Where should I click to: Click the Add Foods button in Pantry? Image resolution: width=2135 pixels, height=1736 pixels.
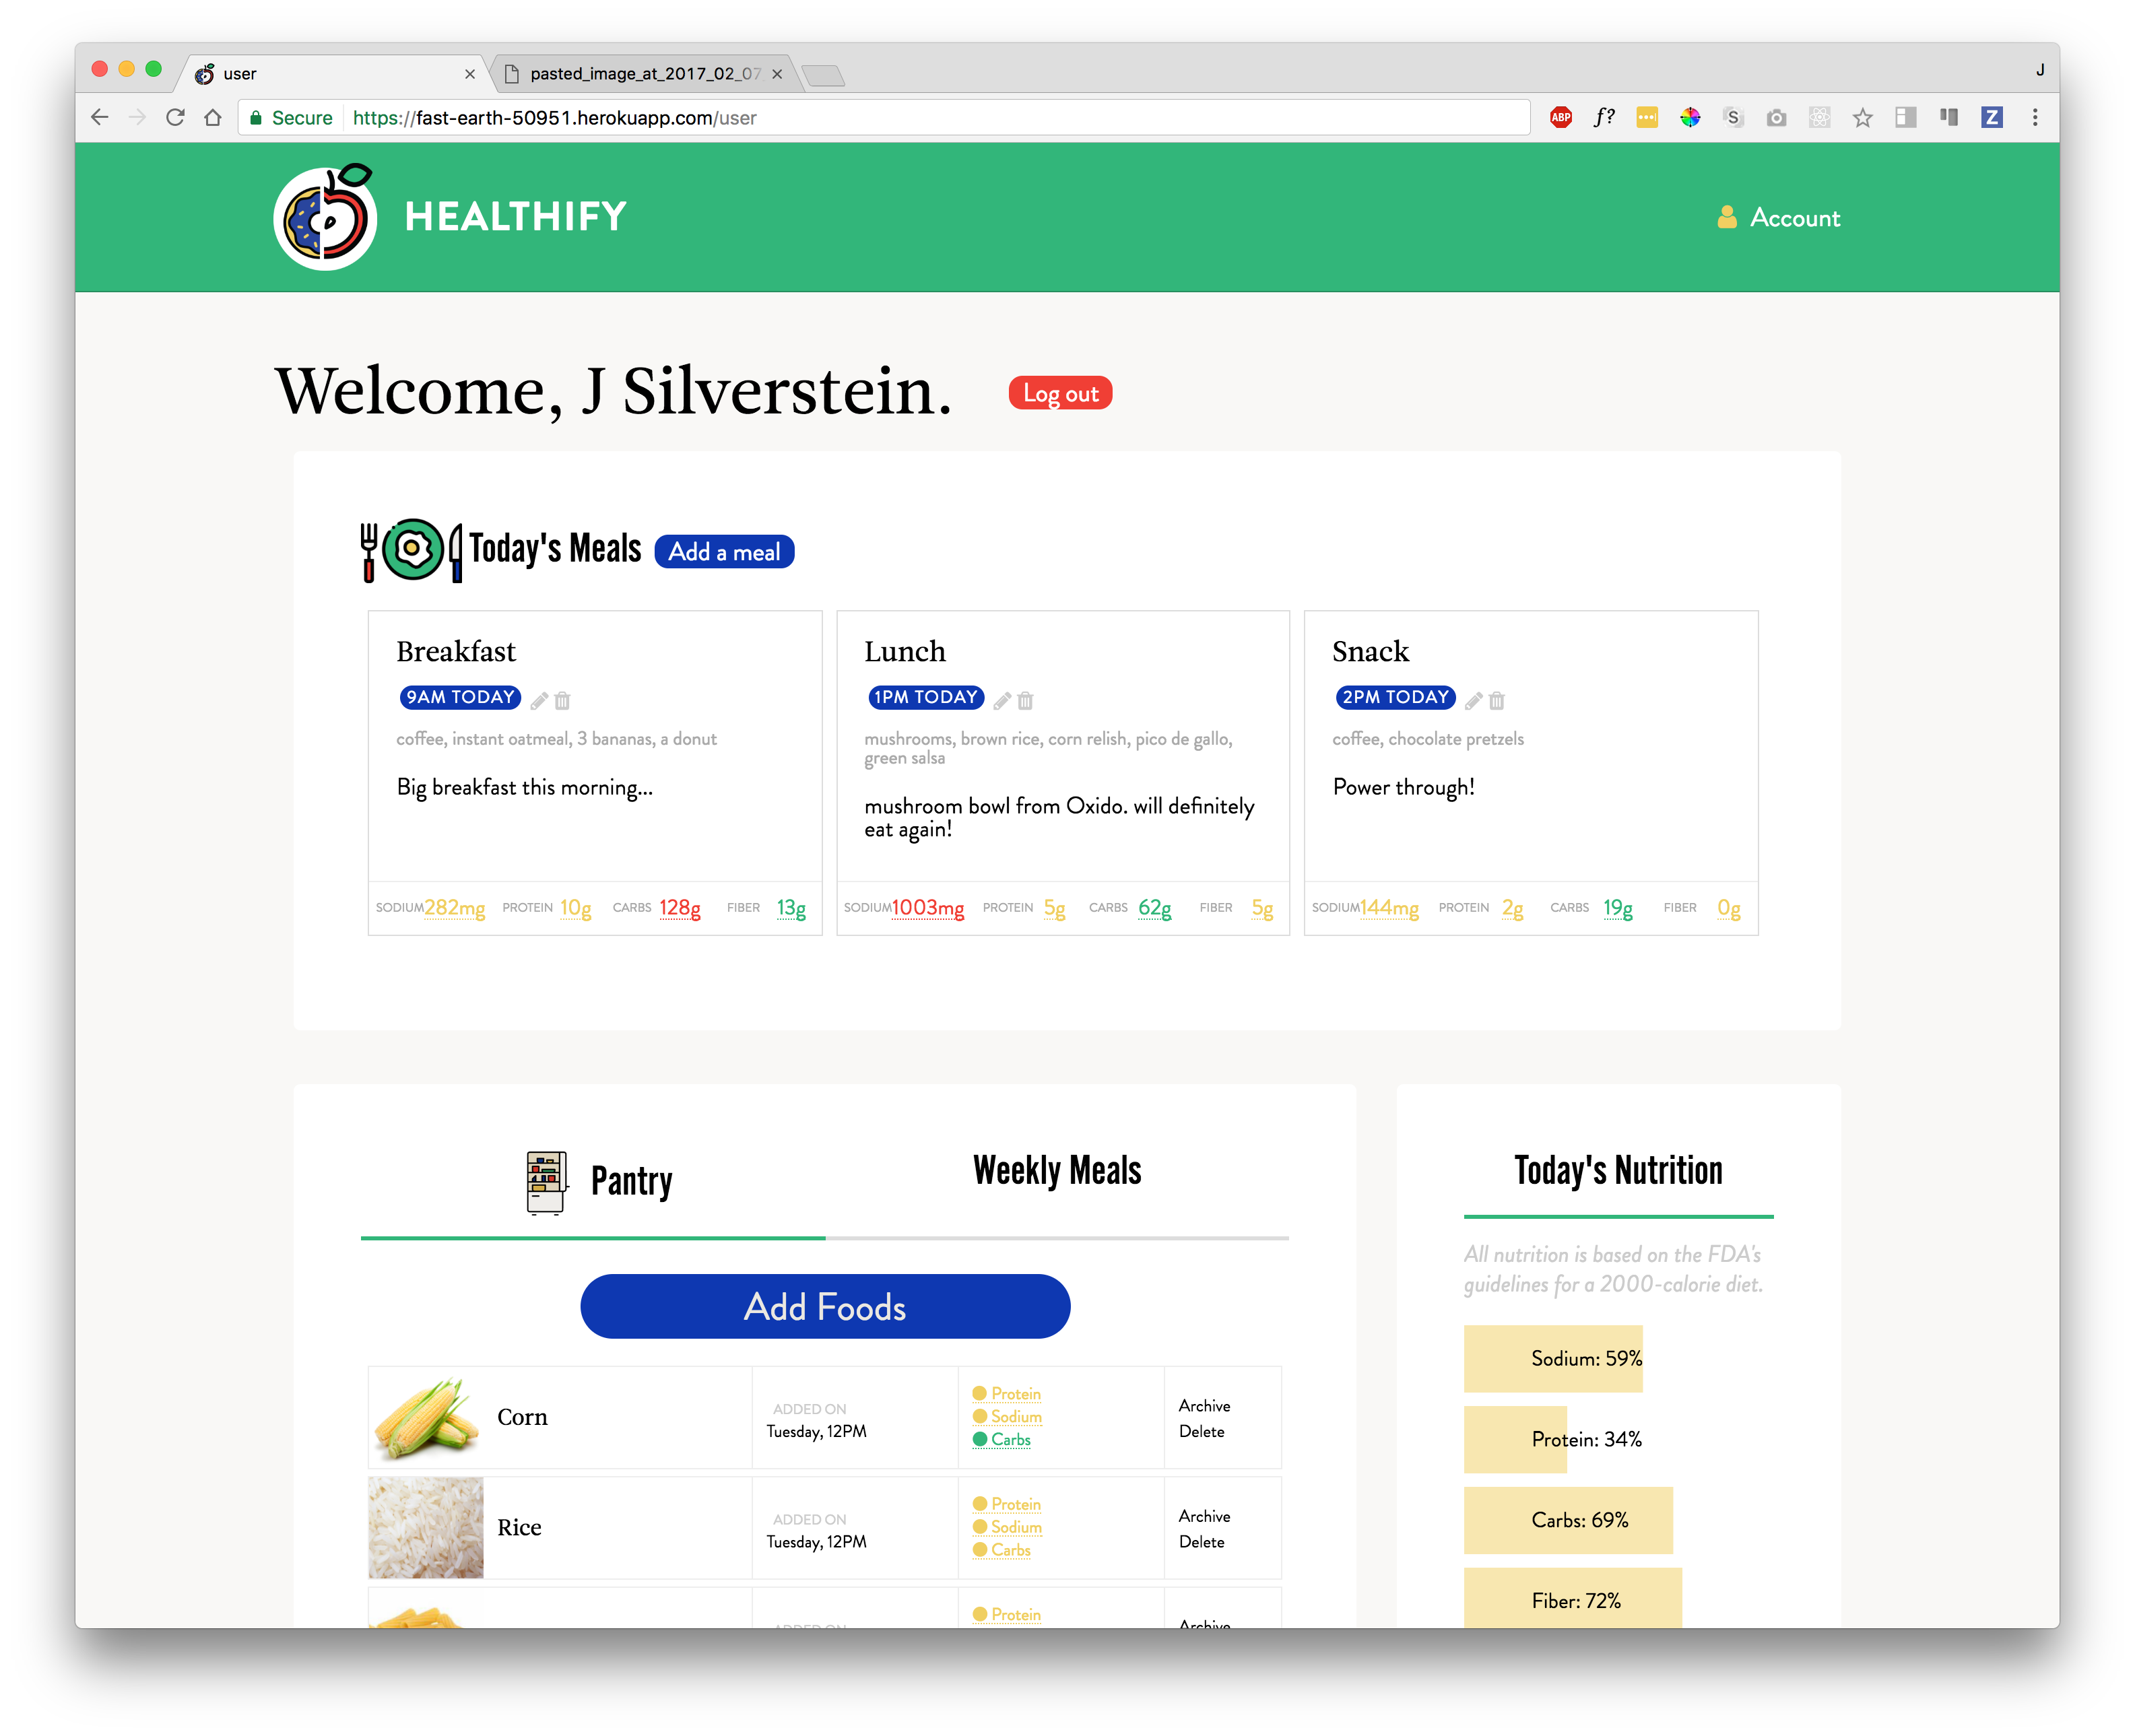tap(826, 1307)
